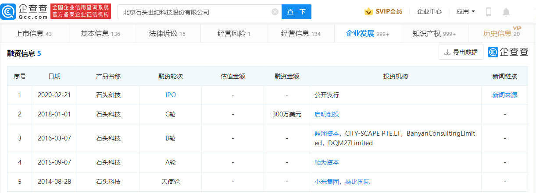The height and width of the screenshot is (193, 536).
Task: Click the 产品名称 column header
Action: point(108,76)
